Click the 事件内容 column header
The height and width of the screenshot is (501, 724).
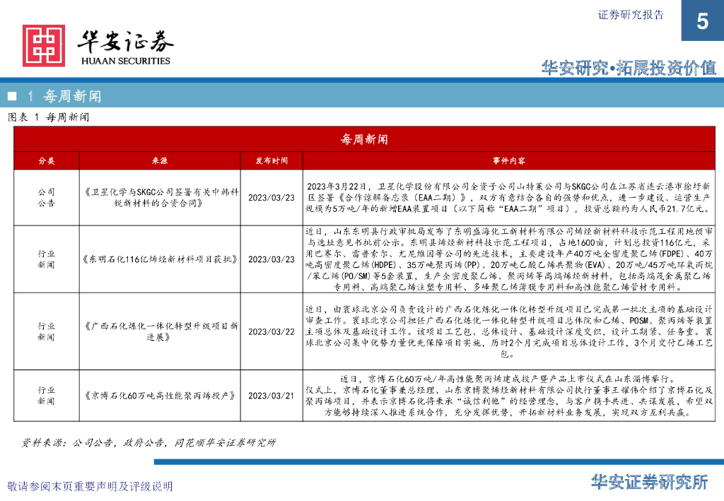coord(509,160)
